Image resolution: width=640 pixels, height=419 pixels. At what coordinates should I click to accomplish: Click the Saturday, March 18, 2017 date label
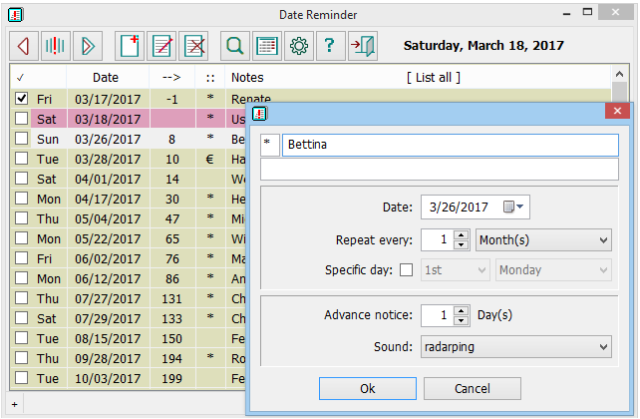(483, 45)
